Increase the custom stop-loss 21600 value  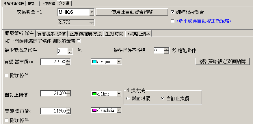[68, 92]
